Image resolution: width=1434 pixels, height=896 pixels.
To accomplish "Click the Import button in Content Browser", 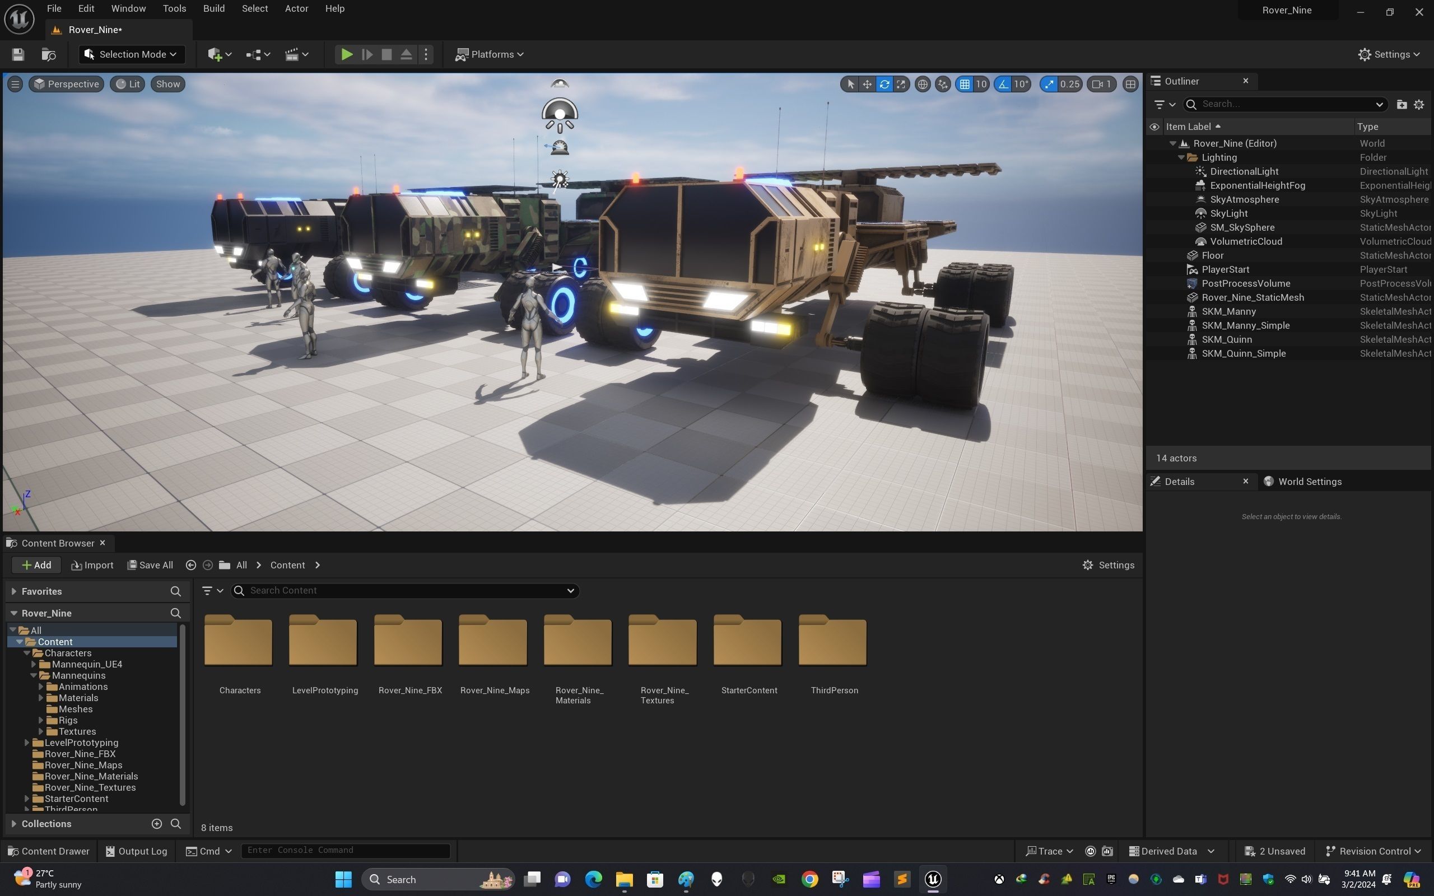I will click(92, 564).
